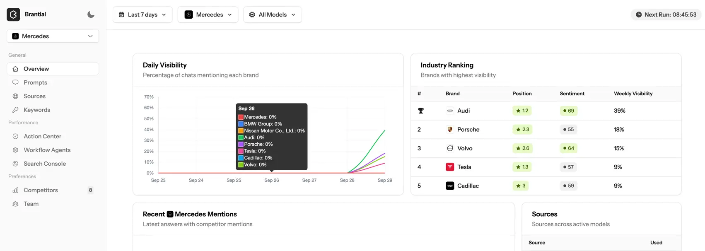Click the Workflow Agents gear icon
The height and width of the screenshot is (251, 705).
click(x=15, y=150)
